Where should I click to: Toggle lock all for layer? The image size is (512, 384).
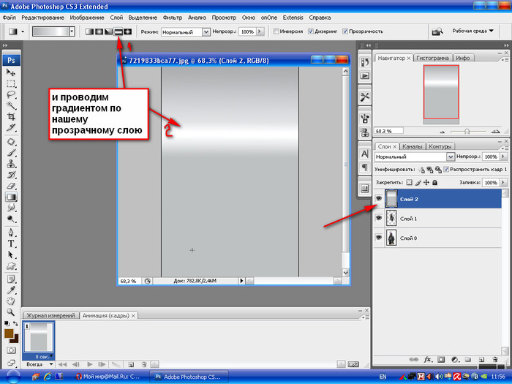coord(434,183)
